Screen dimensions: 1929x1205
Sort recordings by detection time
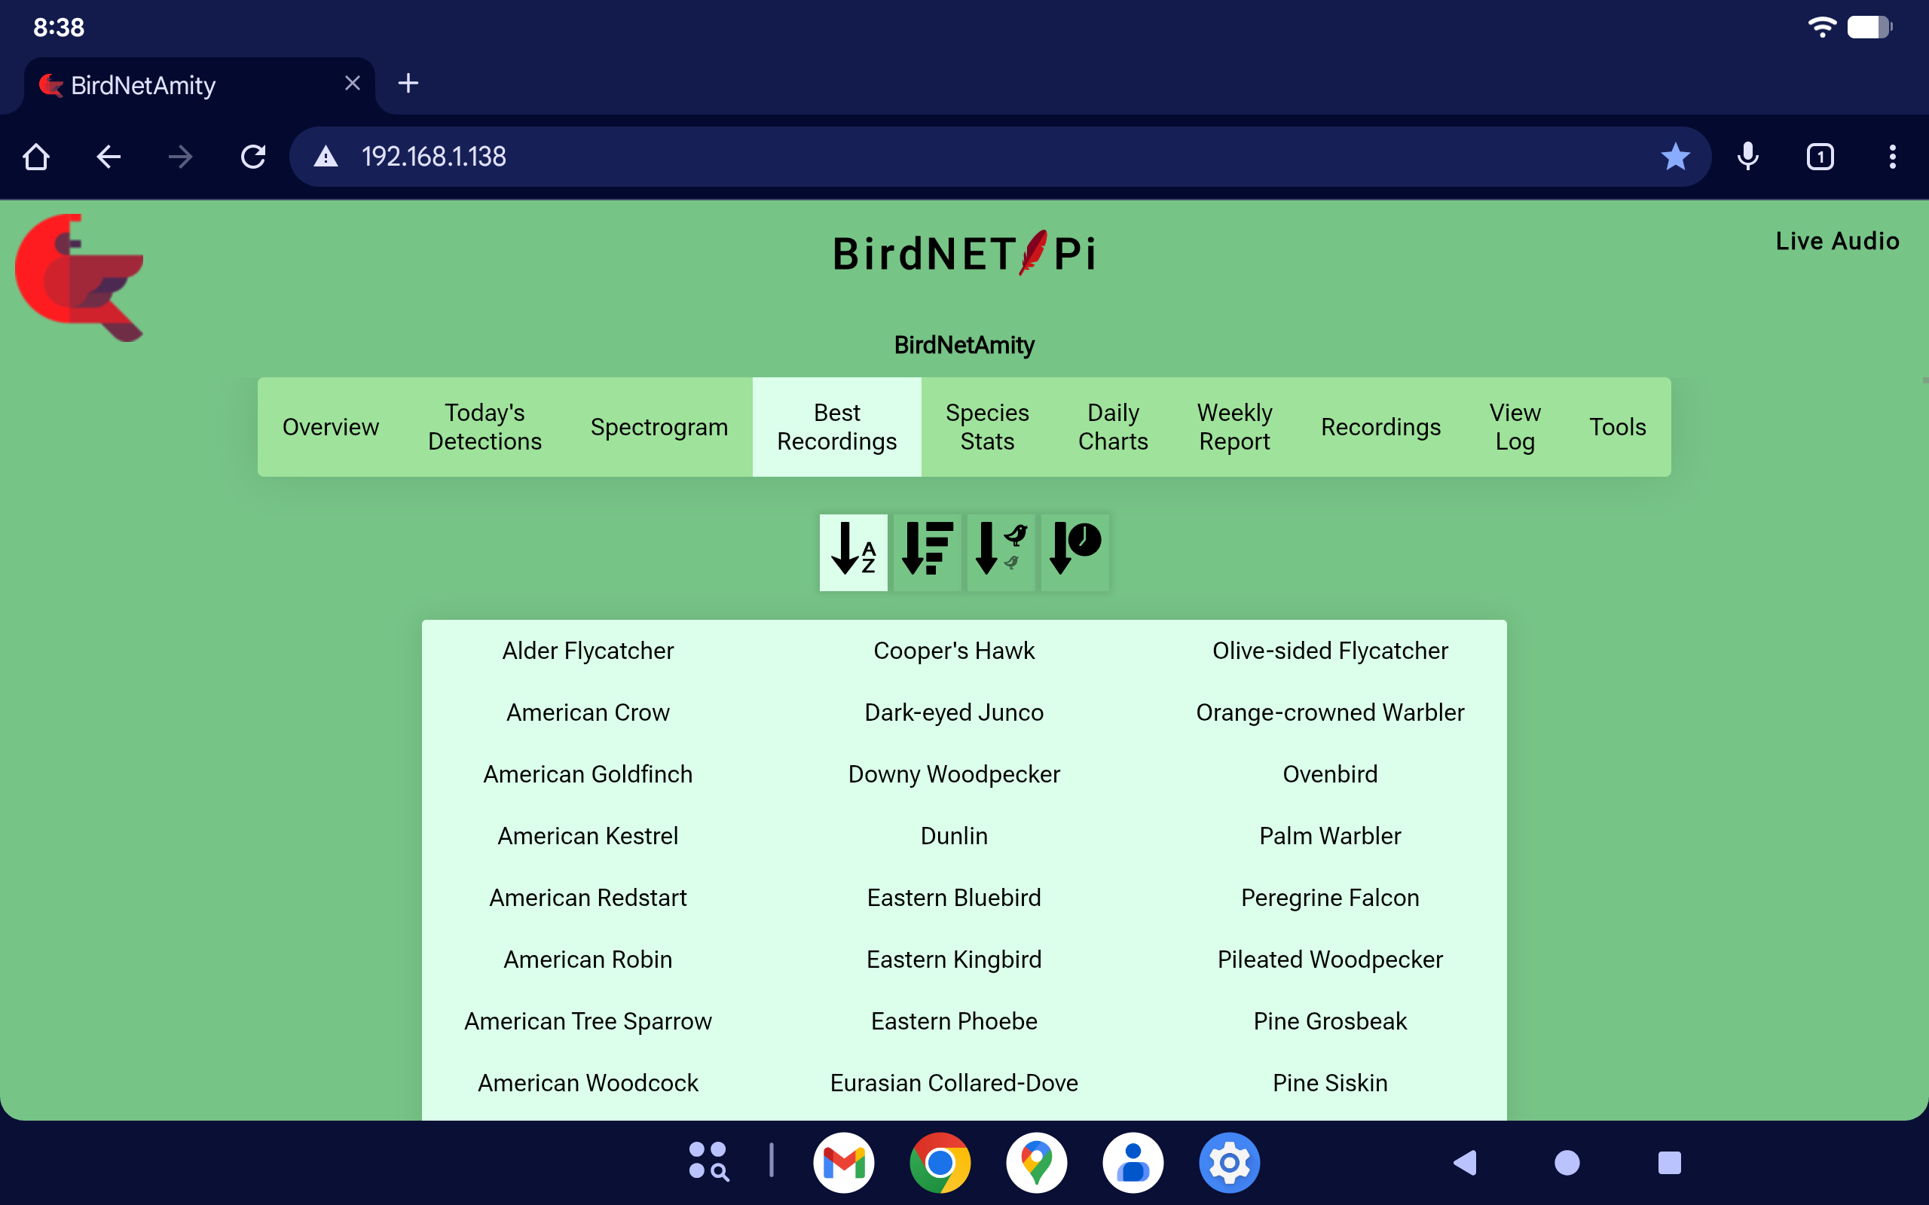click(1075, 551)
